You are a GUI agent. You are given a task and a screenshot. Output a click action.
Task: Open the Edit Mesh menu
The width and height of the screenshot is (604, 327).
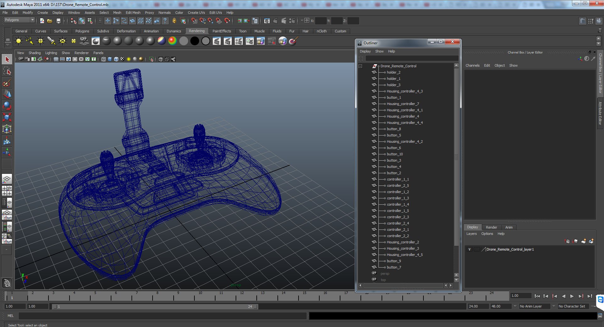tap(133, 13)
